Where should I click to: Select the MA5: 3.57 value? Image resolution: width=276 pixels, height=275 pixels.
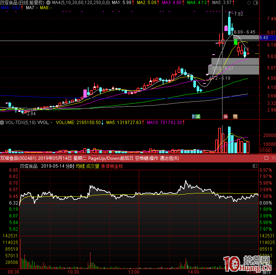tap(222, 3)
